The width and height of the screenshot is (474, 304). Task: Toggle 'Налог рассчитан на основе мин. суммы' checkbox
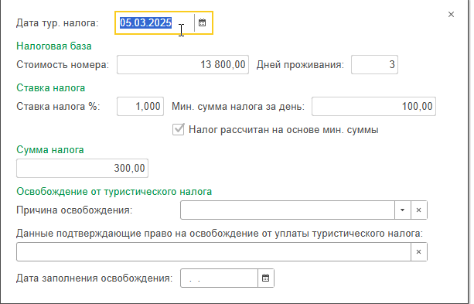click(179, 129)
